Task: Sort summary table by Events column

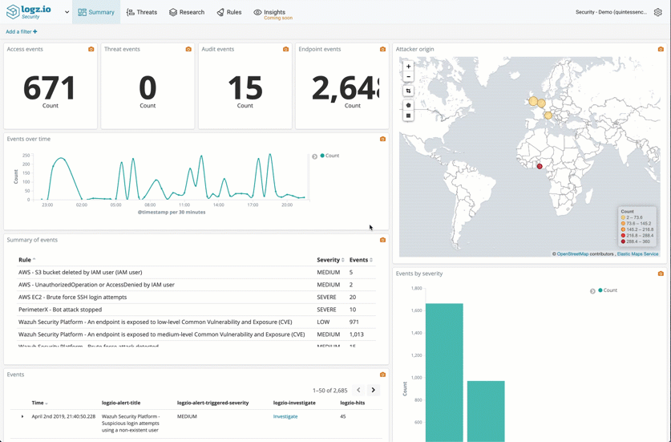Action: (361, 260)
